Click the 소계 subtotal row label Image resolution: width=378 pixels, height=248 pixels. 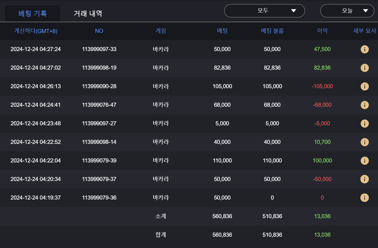[x=161, y=216]
